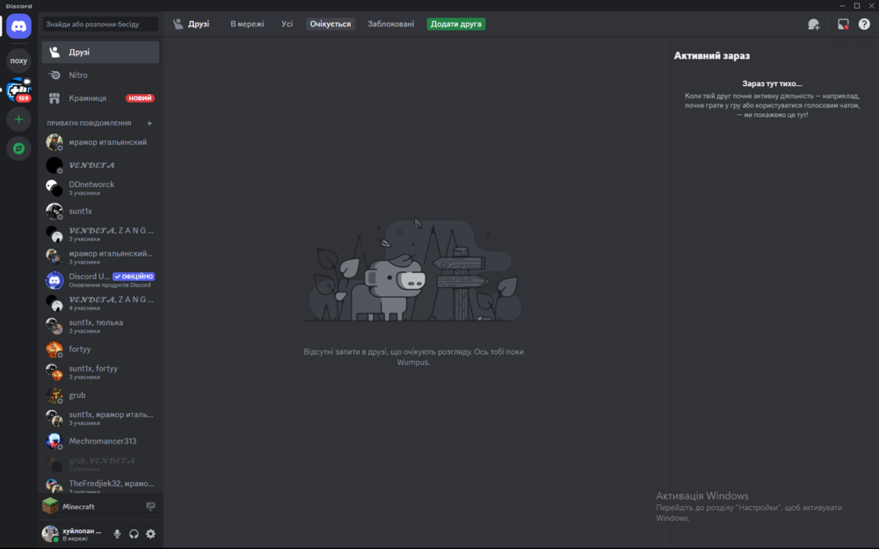Open "мрамор итальянский" direct message
The image size is (879, 549).
100,142
